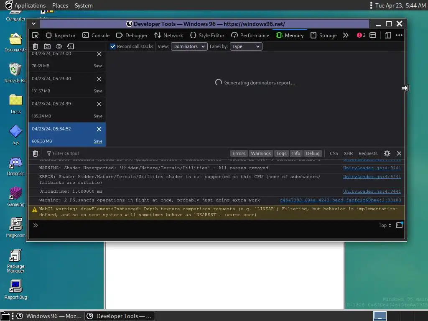Delete the selected 05:34:52 snapshot
Viewport: 428px width, 321px height.
click(x=99, y=129)
